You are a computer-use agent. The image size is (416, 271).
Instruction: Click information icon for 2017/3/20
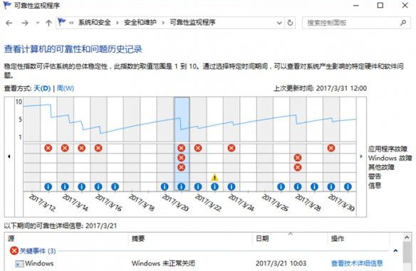point(165,186)
